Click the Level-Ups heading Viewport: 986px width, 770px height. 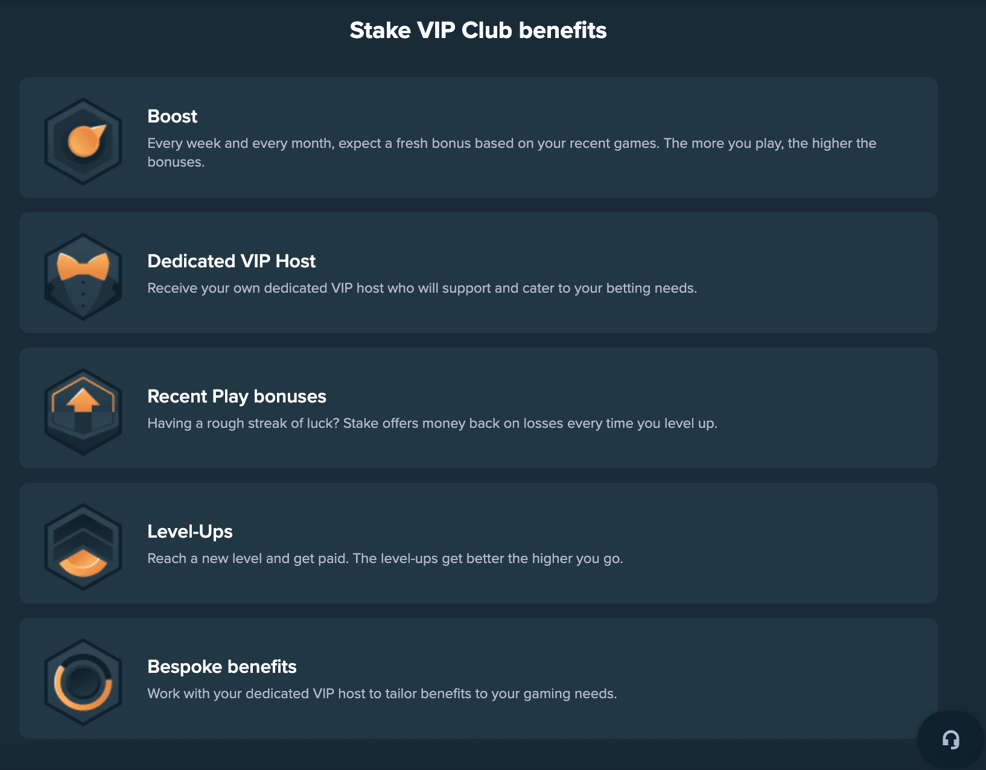[x=189, y=531]
